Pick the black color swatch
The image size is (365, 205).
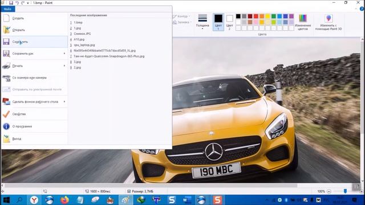point(238,17)
